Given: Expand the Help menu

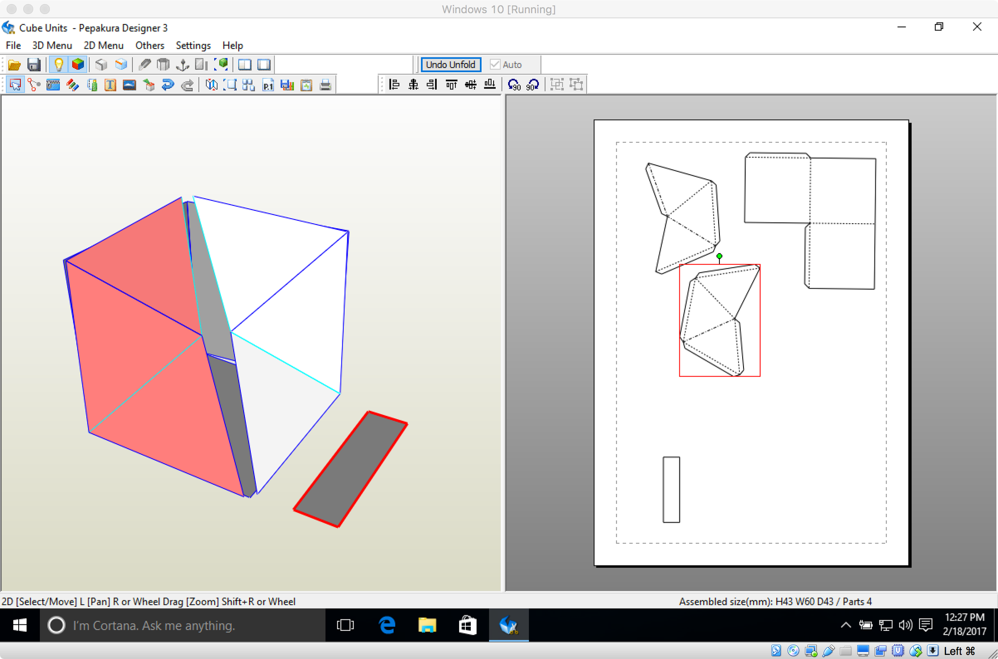Looking at the screenshot, I should pyautogui.click(x=232, y=45).
